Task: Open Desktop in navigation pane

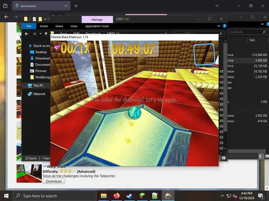Action: (38, 52)
